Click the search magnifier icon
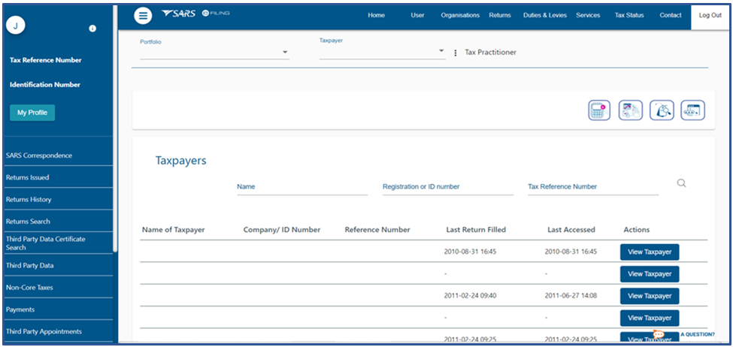The image size is (733, 347). 681,183
